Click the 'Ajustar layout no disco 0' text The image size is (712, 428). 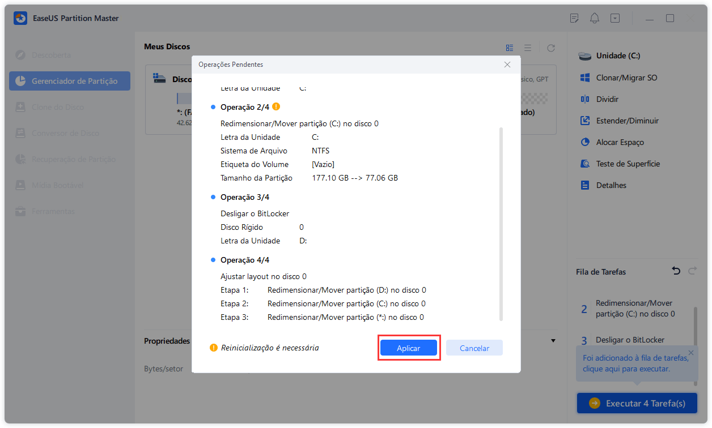point(264,276)
